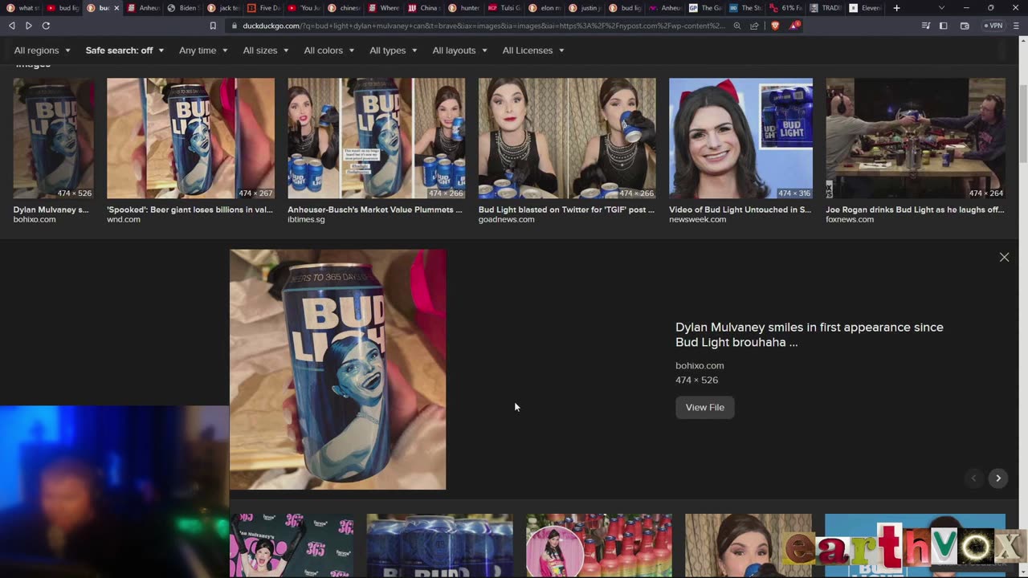
Task: Click the bookmark icon in address bar
Action: click(x=213, y=26)
